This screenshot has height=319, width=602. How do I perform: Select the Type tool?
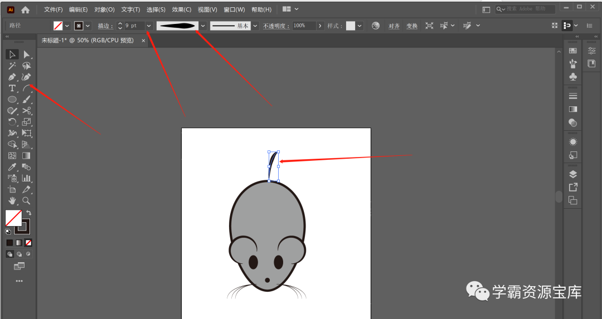coord(12,89)
